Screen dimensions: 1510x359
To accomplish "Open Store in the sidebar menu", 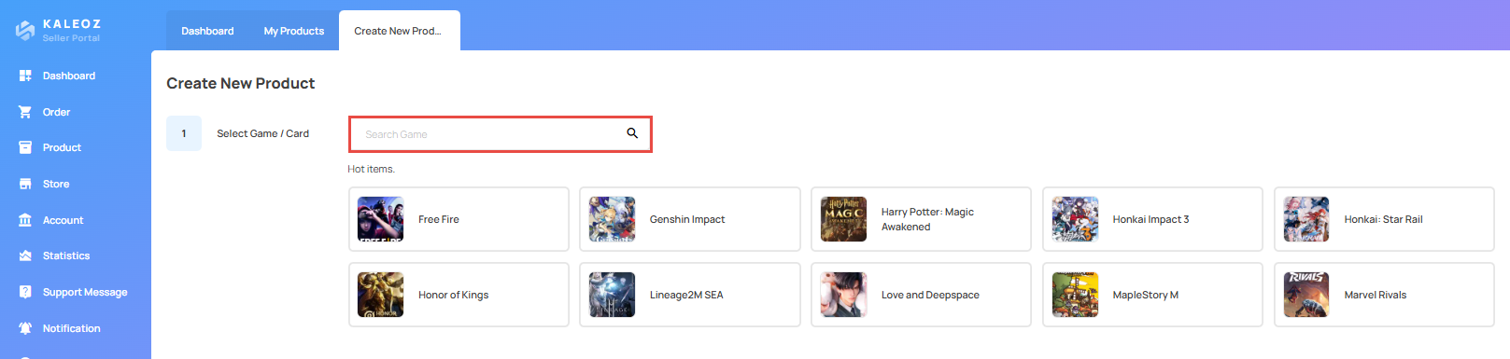I will 56,184.
